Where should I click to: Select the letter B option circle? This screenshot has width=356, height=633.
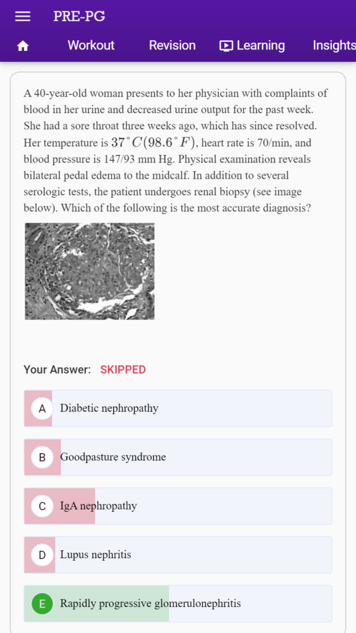click(43, 457)
